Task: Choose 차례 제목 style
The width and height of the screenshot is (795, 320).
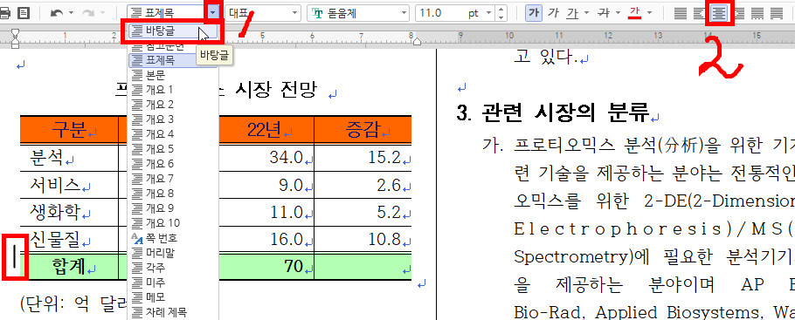Action: (172, 312)
